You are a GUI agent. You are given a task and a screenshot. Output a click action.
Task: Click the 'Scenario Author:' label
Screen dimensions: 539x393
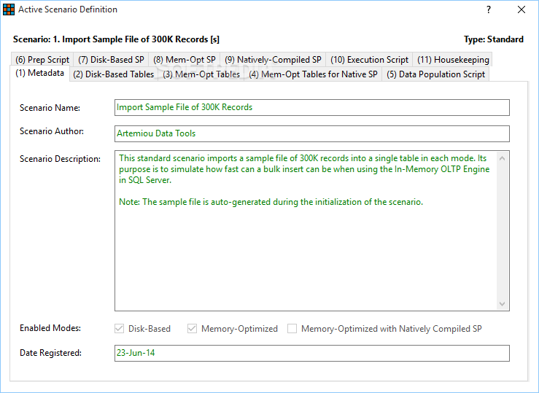[x=52, y=131]
